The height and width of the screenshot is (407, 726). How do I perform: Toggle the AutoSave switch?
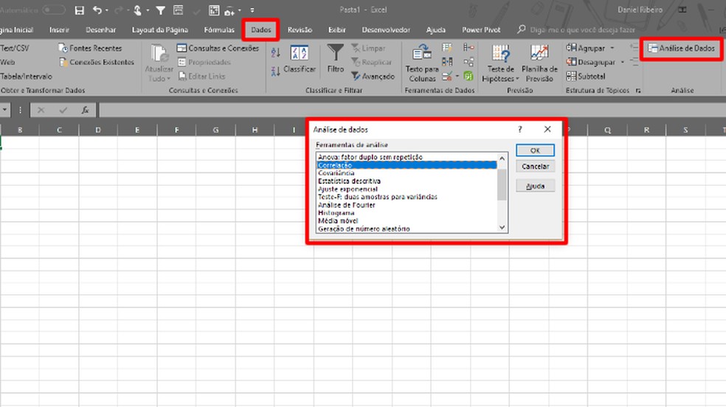53,10
